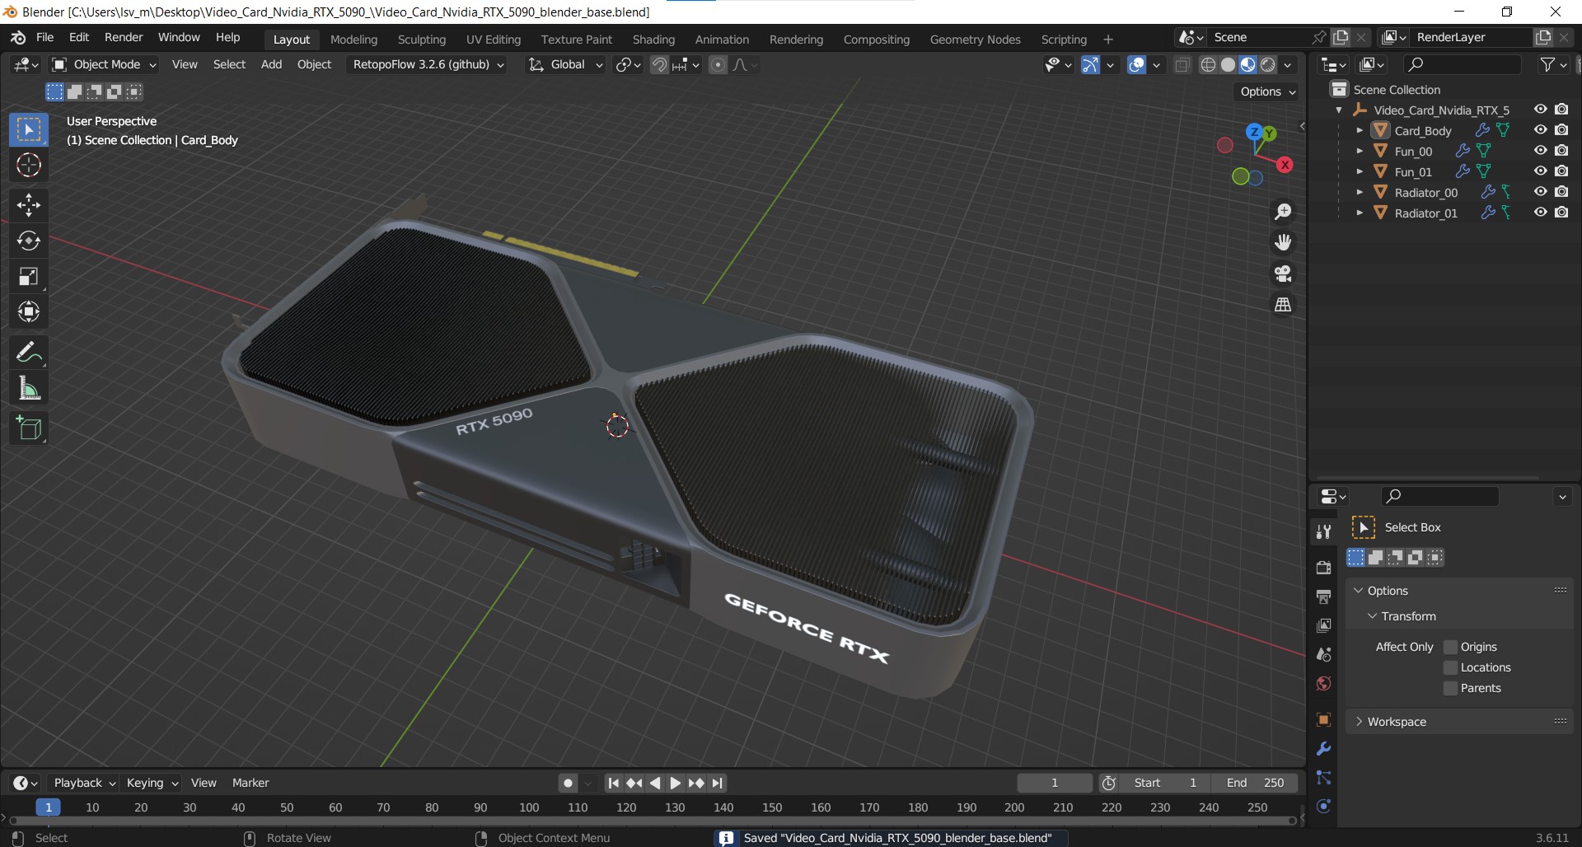Jump to timeline start frame

click(613, 783)
